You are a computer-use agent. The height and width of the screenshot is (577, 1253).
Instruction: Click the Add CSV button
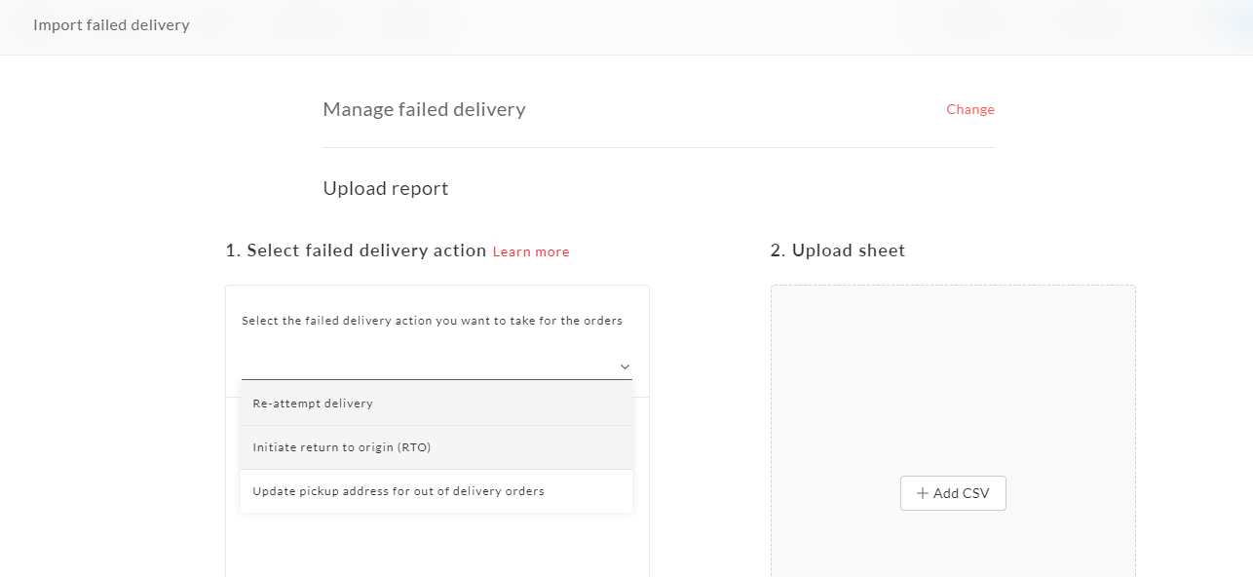[953, 493]
